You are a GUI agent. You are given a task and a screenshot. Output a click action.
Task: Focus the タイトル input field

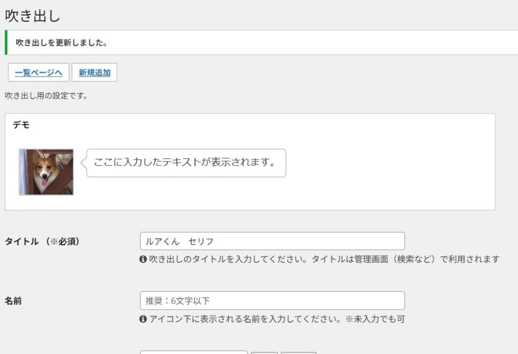[272, 241]
